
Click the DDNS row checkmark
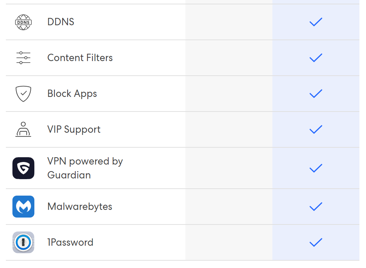click(x=316, y=22)
